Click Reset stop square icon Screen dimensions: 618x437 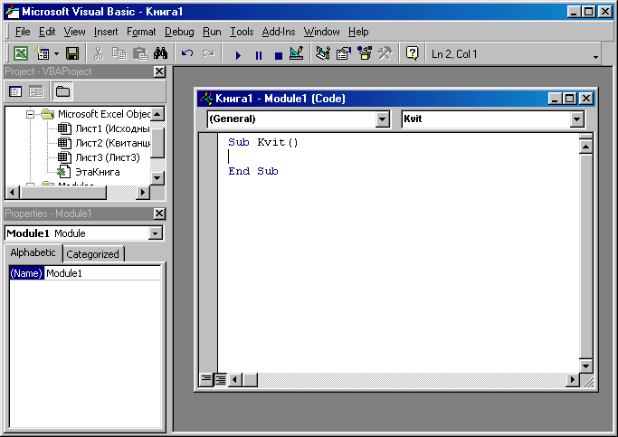279,55
